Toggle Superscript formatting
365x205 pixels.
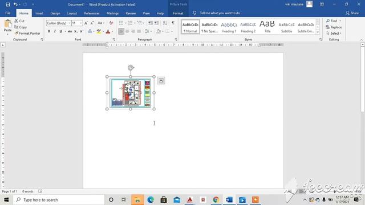click(x=82, y=31)
